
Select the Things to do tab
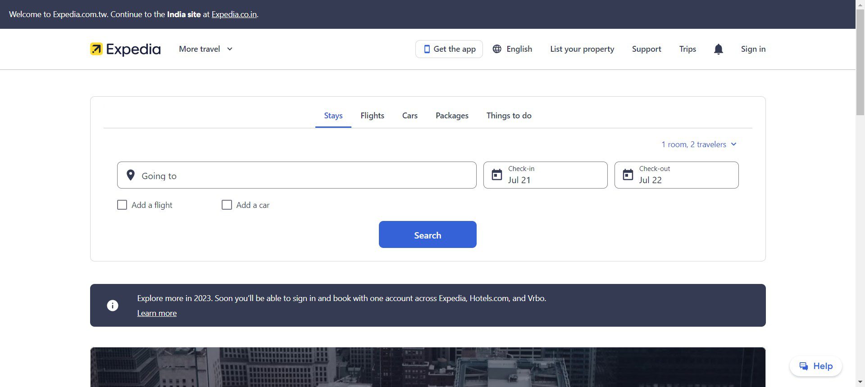click(x=509, y=116)
